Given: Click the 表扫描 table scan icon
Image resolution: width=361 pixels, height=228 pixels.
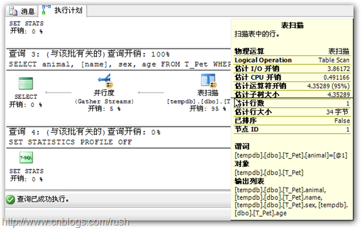Looking at the screenshot, I should 208,81.
